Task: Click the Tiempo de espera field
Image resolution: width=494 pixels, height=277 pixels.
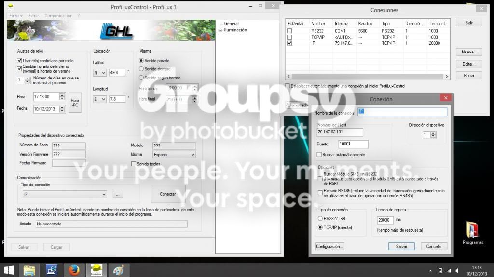Action: tap(385, 220)
